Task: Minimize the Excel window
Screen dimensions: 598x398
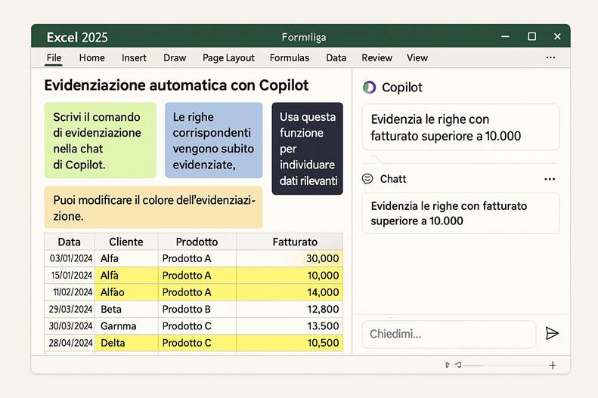Action: tap(505, 36)
